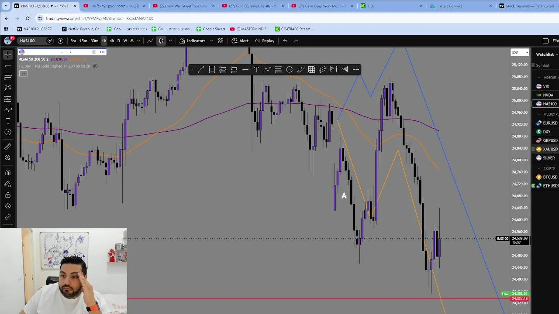This screenshot has height=314, width=559.
Task: Toggle magnet mode
Action: pos(8,173)
